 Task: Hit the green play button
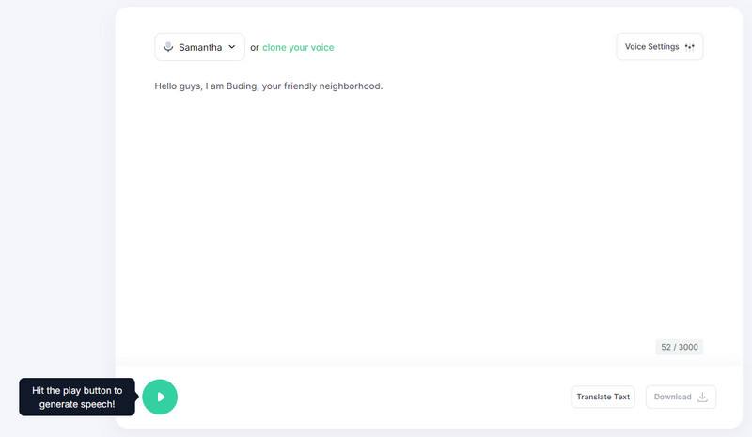pos(160,397)
